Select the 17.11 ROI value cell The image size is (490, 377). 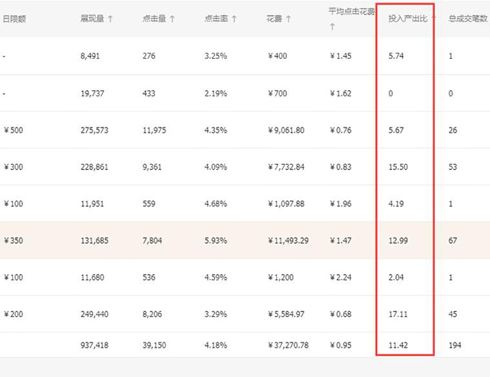398,314
